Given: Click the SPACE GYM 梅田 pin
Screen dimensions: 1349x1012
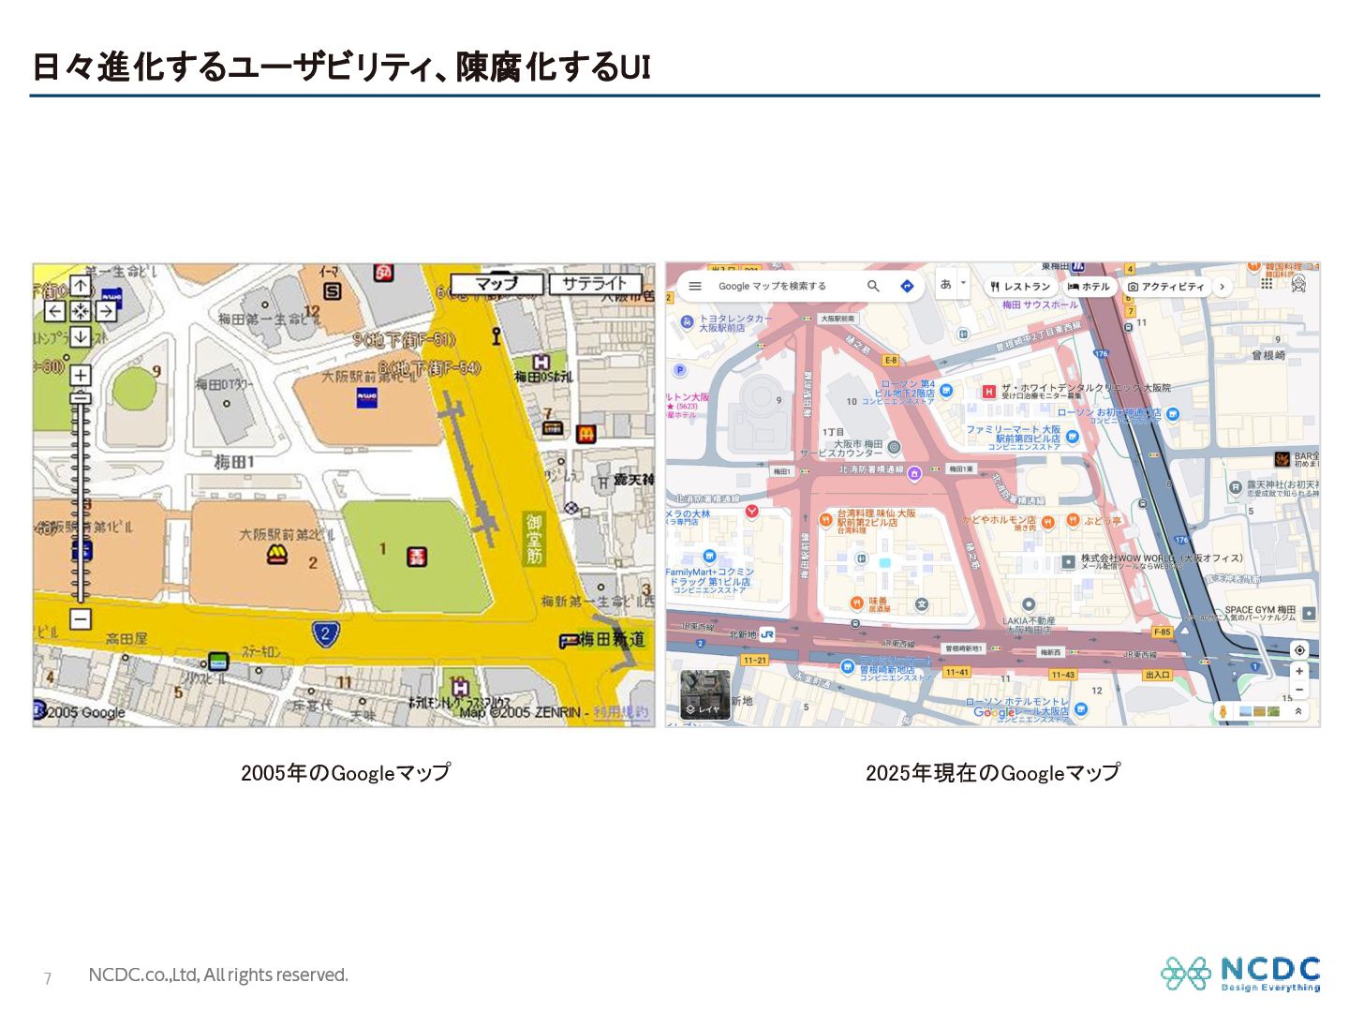Looking at the screenshot, I should click(x=1309, y=613).
